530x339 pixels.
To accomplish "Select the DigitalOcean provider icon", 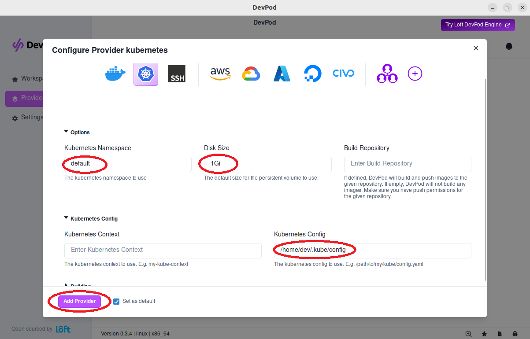I will [313, 74].
